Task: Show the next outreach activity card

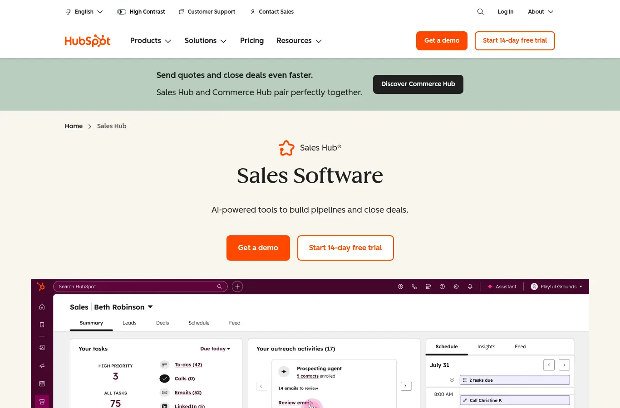Action: click(406, 386)
